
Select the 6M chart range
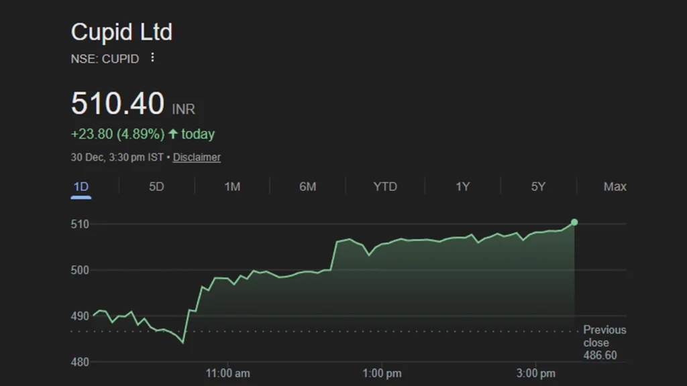point(307,186)
